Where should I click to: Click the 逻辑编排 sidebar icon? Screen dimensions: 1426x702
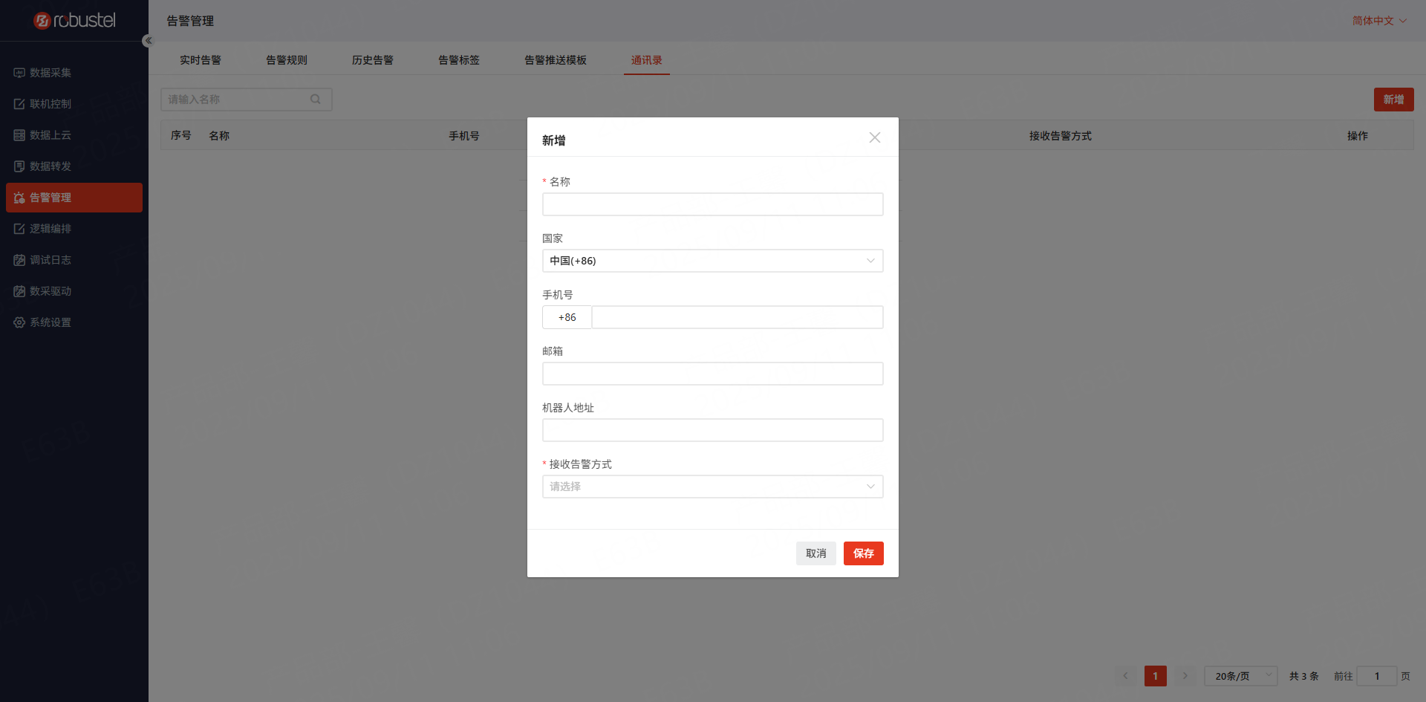click(19, 229)
